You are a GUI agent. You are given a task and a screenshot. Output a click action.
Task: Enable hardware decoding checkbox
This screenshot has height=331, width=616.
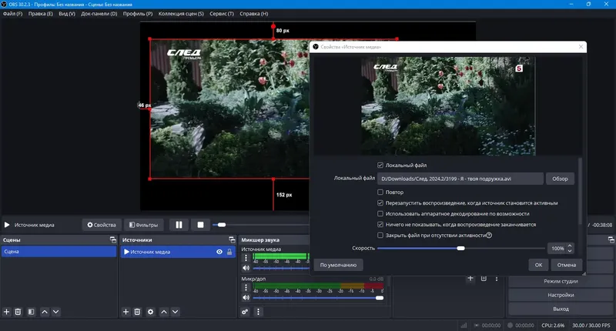pos(380,214)
